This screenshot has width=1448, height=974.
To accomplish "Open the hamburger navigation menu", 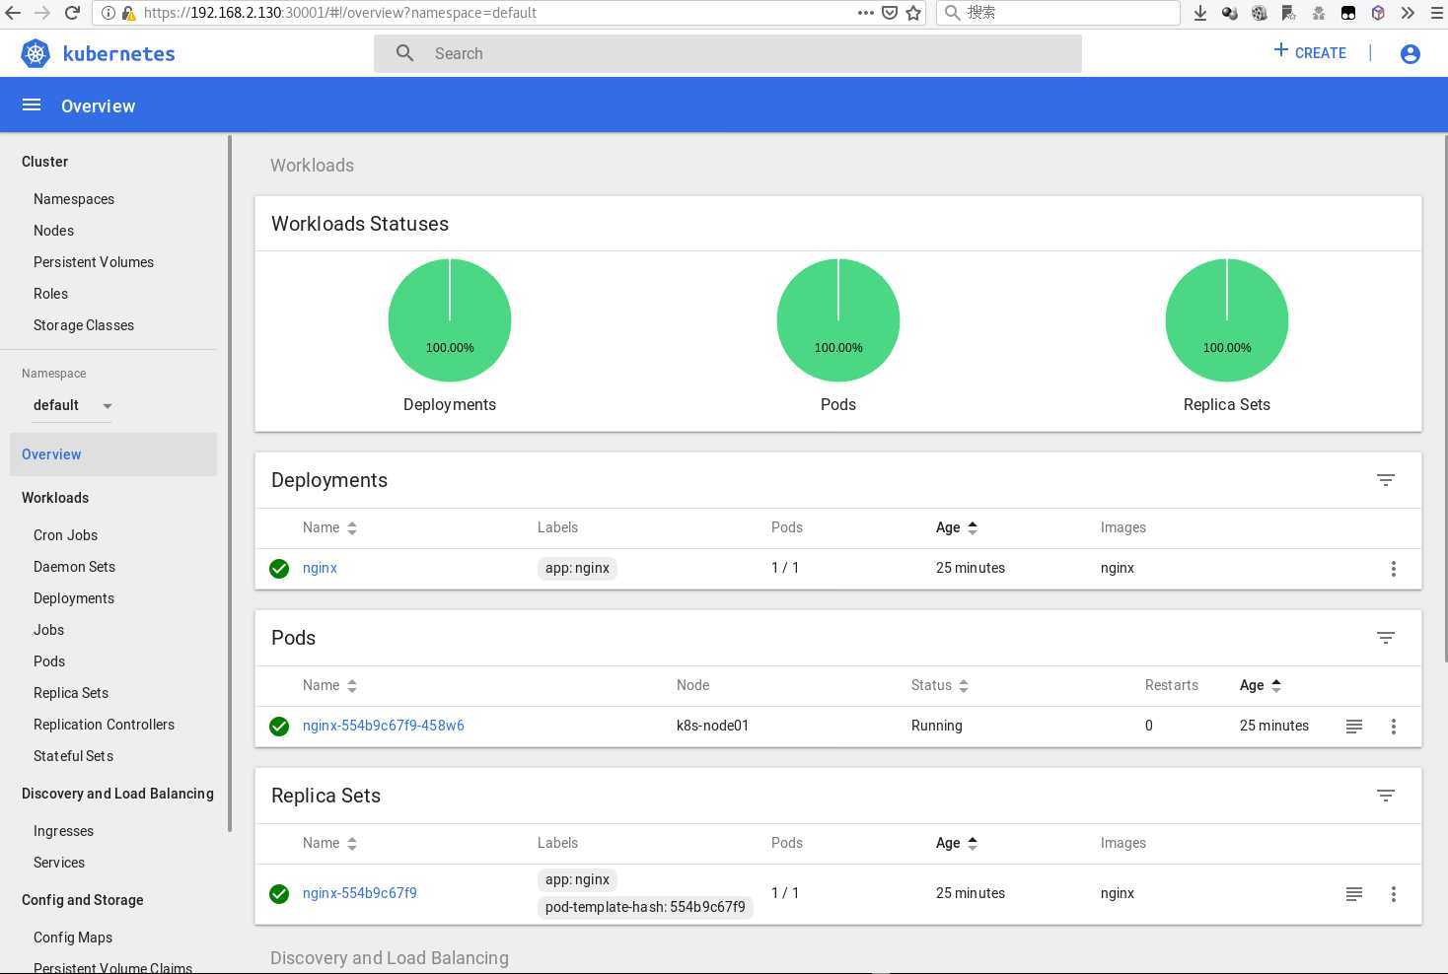I will pyautogui.click(x=32, y=104).
